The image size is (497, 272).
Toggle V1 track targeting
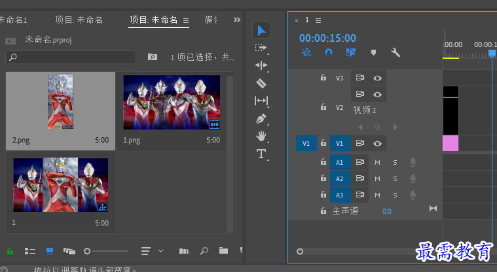pyautogui.click(x=340, y=143)
